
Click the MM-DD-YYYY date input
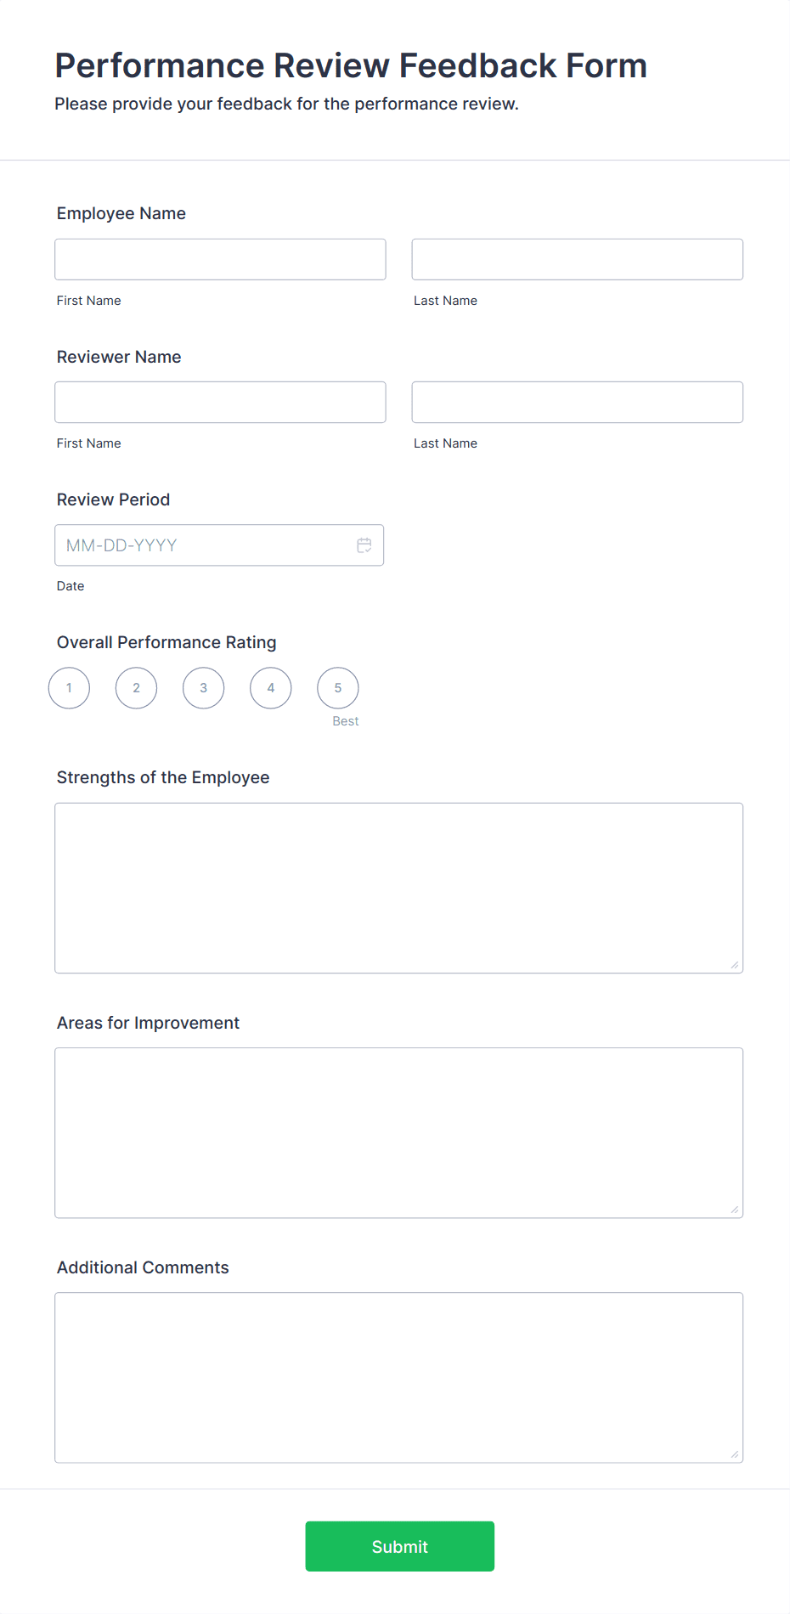point(204,545)
